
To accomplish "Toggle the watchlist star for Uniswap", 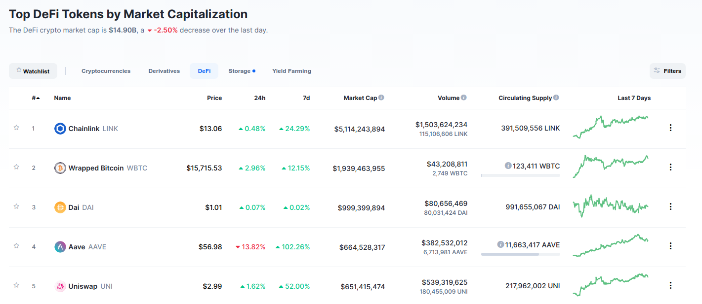I will (16, 285).
